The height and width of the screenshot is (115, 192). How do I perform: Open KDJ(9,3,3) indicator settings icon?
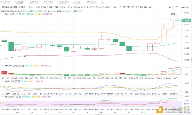coord(16,81)
